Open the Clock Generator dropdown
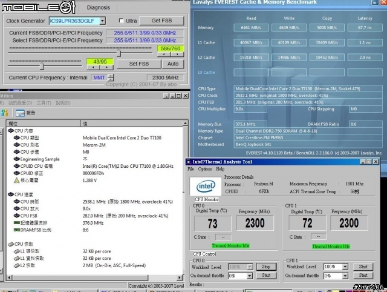 pos(102,21)
